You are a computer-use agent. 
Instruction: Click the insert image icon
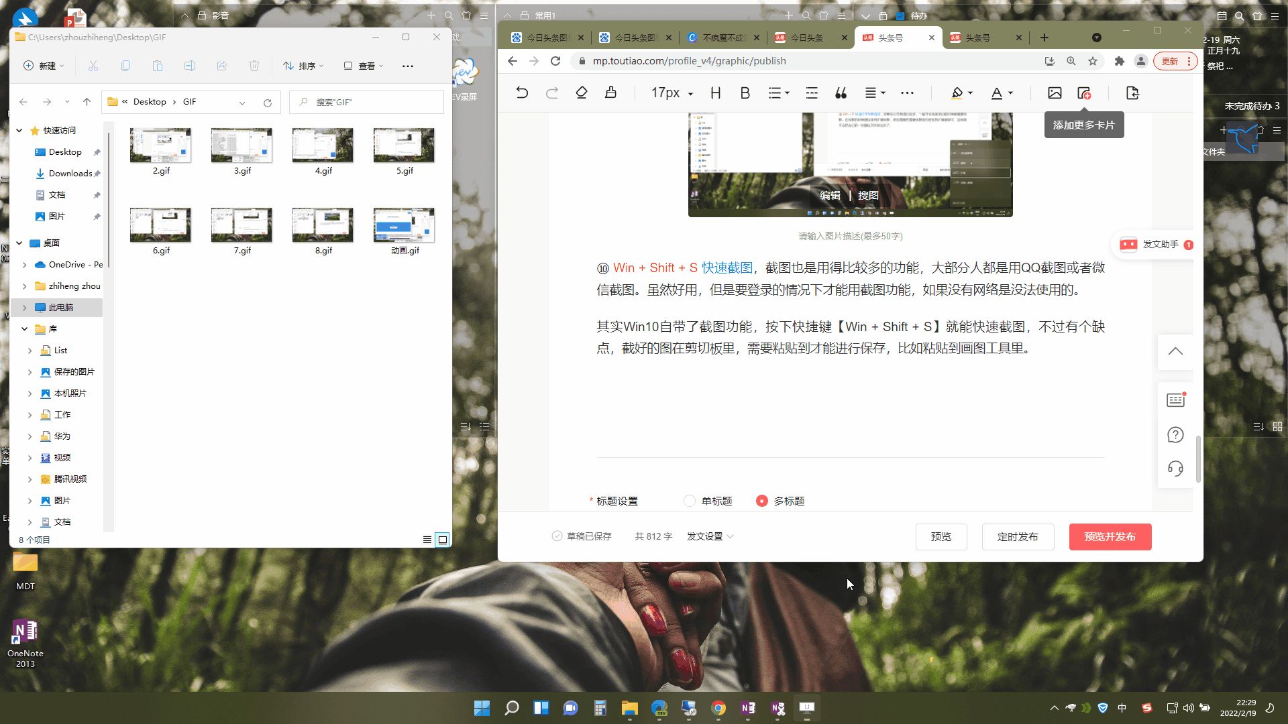(1055, 93)
